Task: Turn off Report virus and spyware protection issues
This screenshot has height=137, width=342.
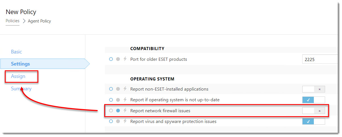Action: click(314, 121)
